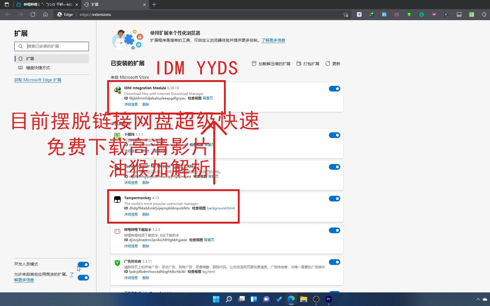Open the Baidu 'du' extension toolbar icon
Image resolution: width=490 pixels, height=306 pixels.
434,14
